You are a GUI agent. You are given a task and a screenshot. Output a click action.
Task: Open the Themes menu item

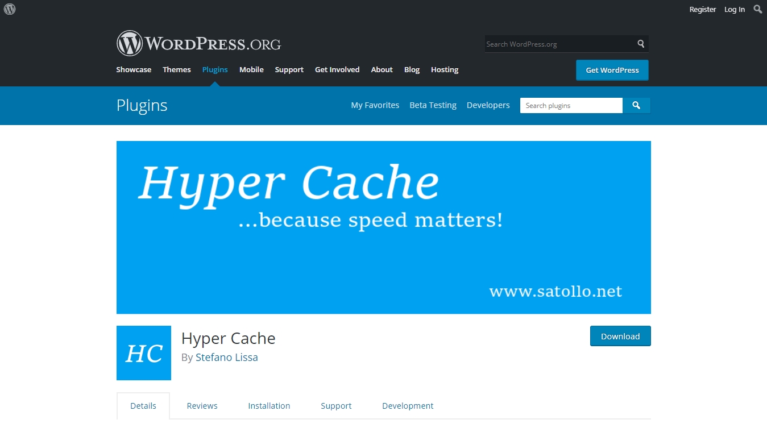[177, 70]
